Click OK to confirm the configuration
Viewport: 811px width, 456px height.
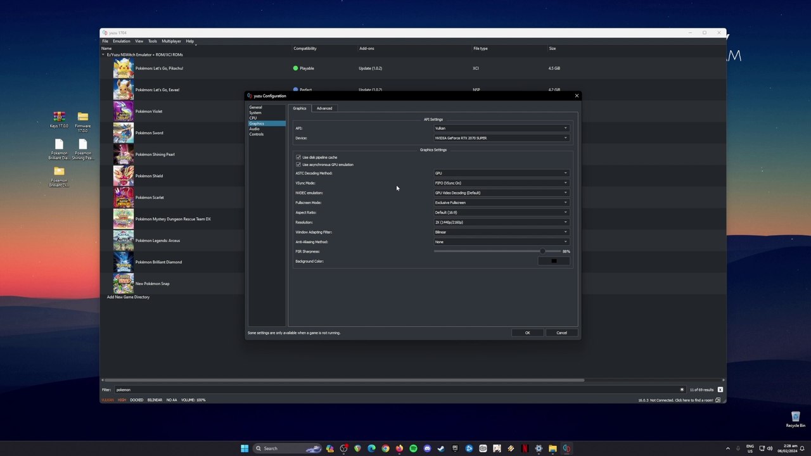click(527, 332)
